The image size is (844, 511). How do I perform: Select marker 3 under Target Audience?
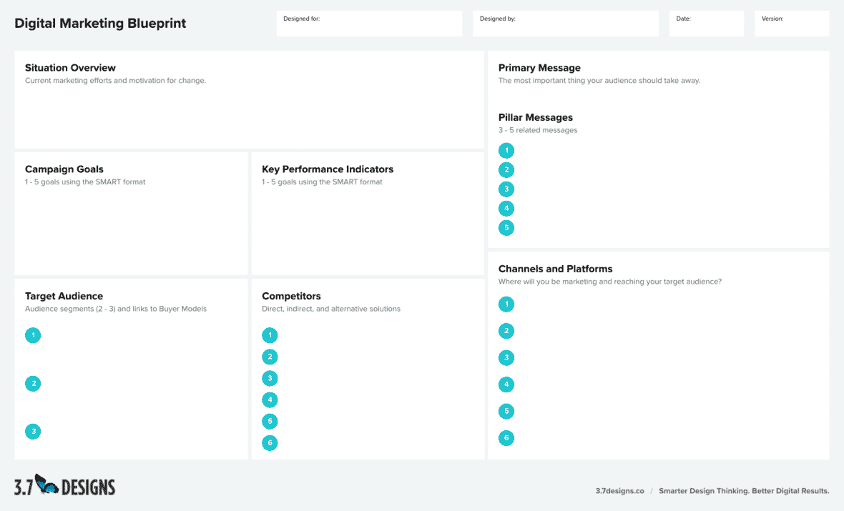coord(33,431)
